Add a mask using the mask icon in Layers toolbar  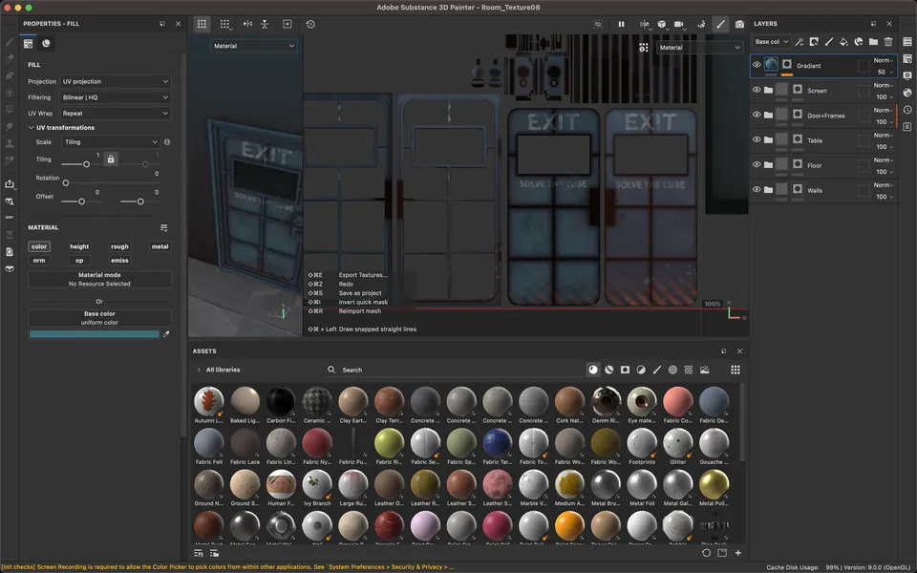[x=814, y=41]
